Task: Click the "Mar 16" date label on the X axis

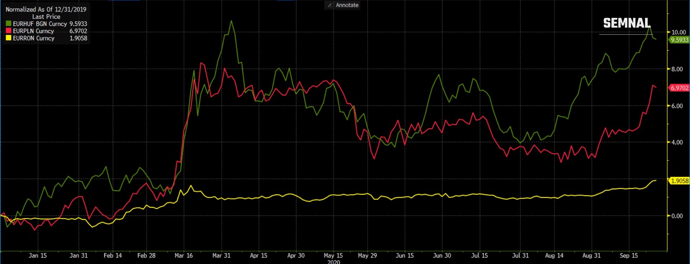Action: tap(184, 255)
